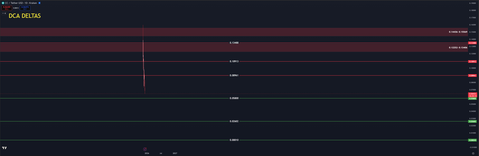
Task: Select the 0.05800 green line label
Action: [x=234, y=98]
